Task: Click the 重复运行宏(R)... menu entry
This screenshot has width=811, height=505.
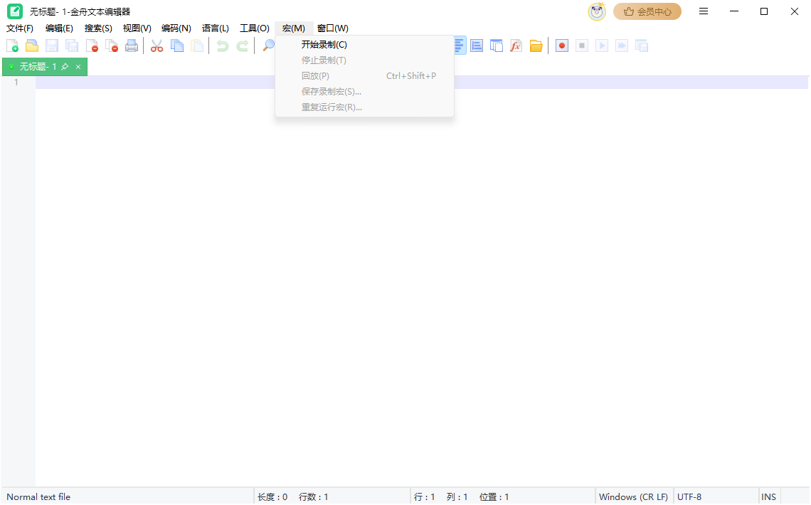Action: tap(364, 107)
